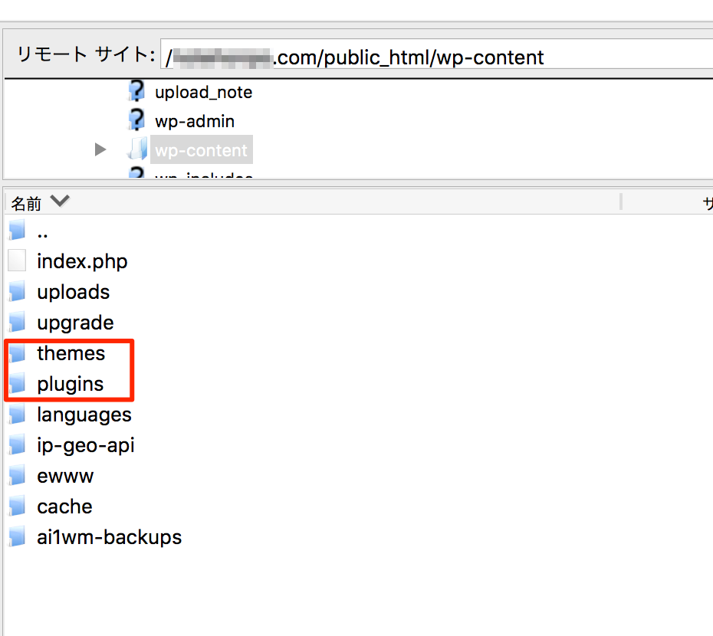
Task: Click the question mark icon beside wp-admin
Action: 136,121
